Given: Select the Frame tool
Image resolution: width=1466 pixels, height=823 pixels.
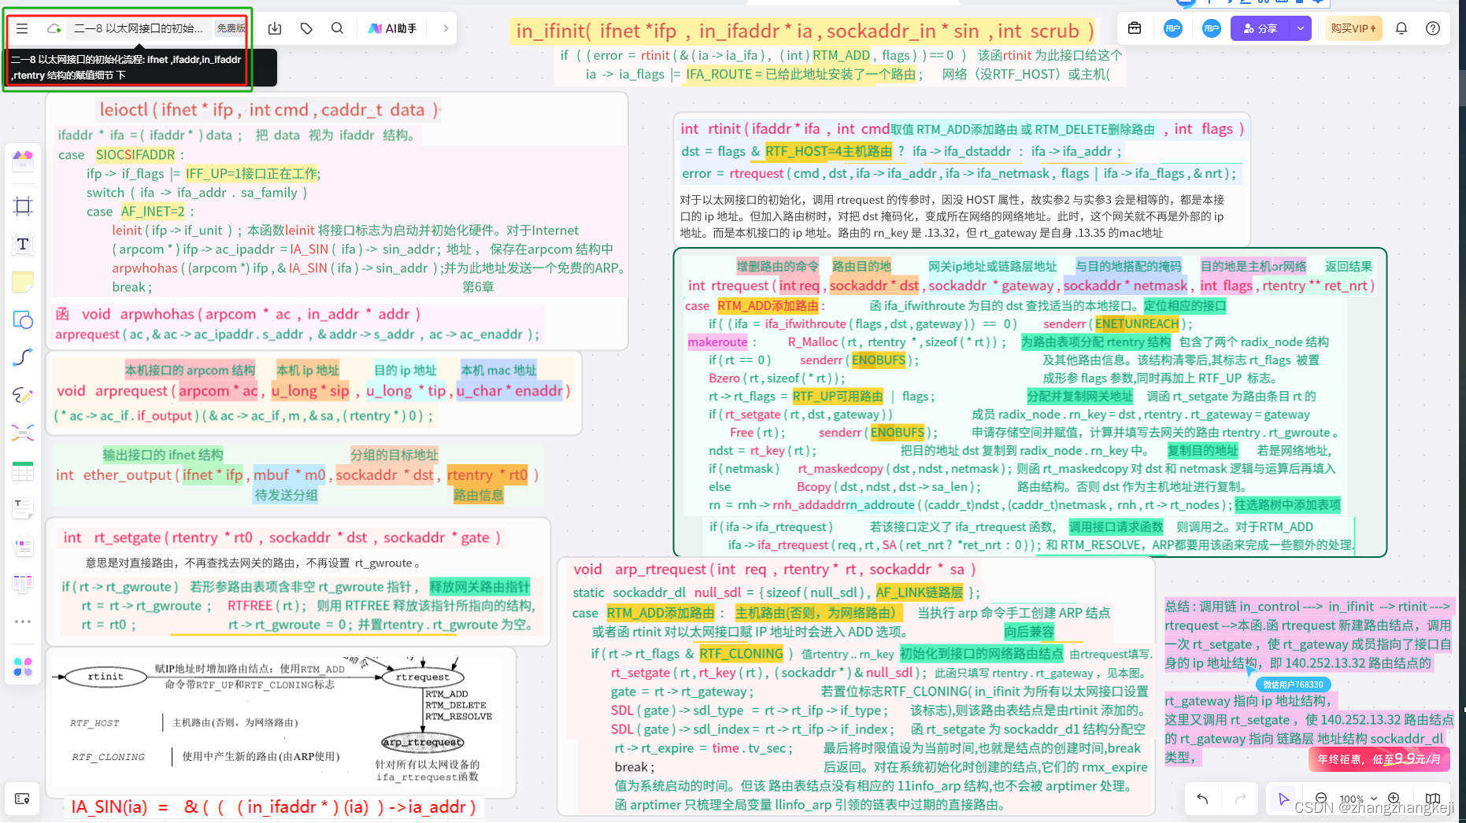Looking at the screenshot, I should pyautogui.click(x=23, y=206).
